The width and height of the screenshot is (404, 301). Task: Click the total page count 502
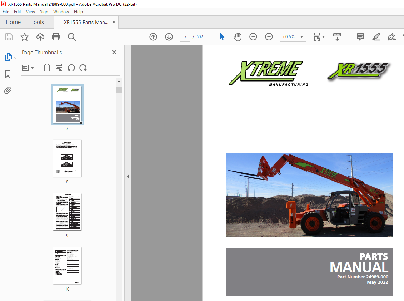tap(200, 37)
